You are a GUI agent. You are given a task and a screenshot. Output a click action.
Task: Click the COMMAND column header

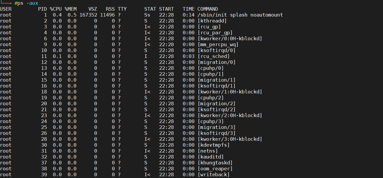pyautogui.click(x=207, y=9)
